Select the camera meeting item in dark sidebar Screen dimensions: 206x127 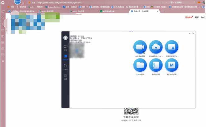[65, 47]
